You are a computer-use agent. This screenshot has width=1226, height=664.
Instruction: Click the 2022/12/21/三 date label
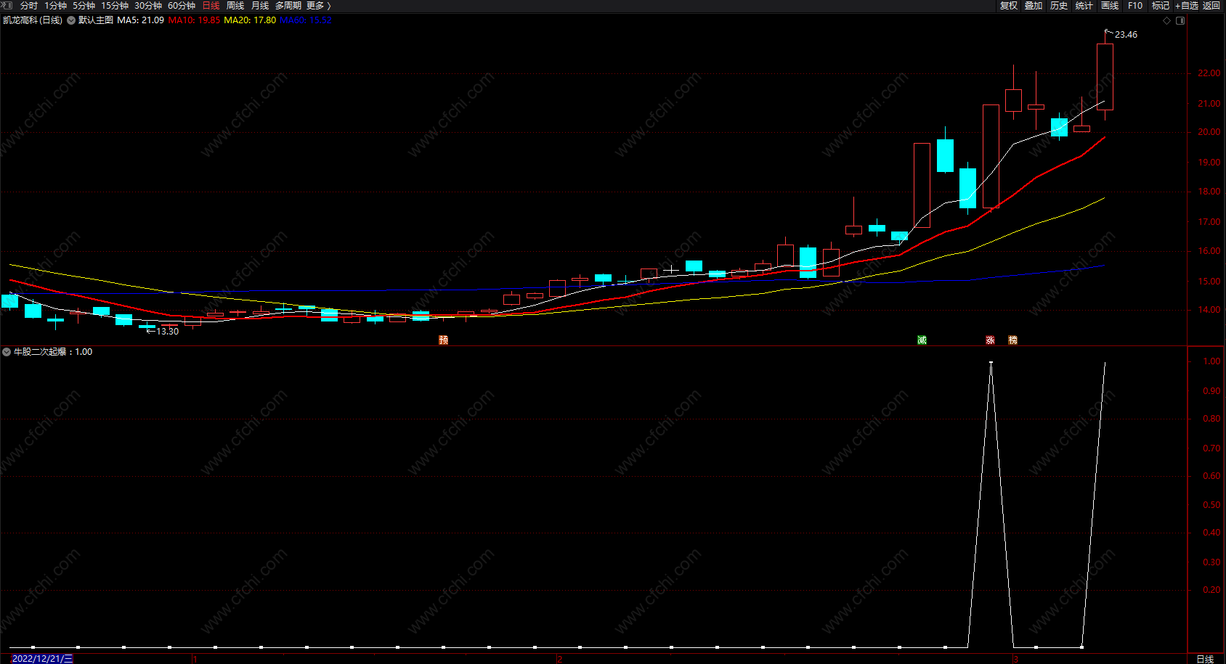(43, 659)
